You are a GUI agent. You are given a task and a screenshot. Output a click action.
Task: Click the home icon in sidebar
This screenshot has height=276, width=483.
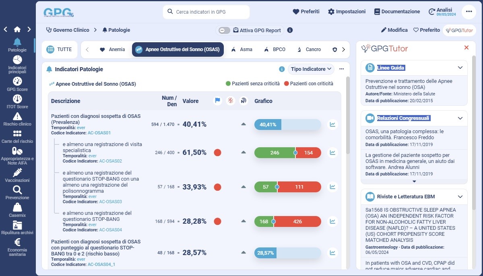coord(17,29)
